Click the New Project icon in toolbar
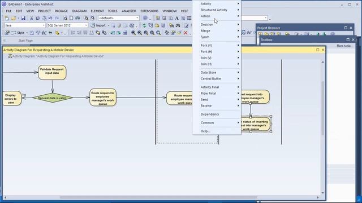The image size is (362, 203). tap(7, 18)
